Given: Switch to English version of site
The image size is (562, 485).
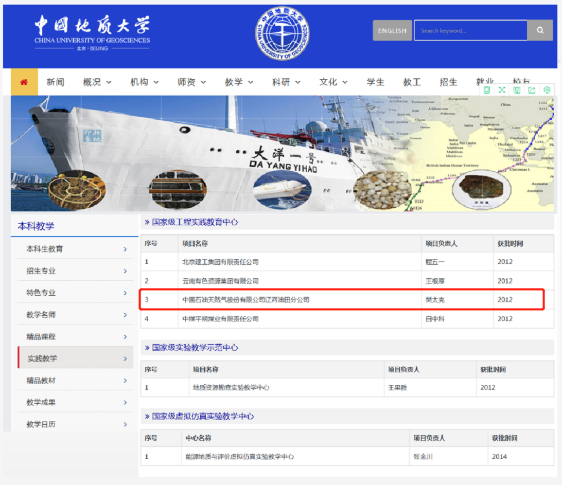Looking at the screenshot, I should (392, 31).
